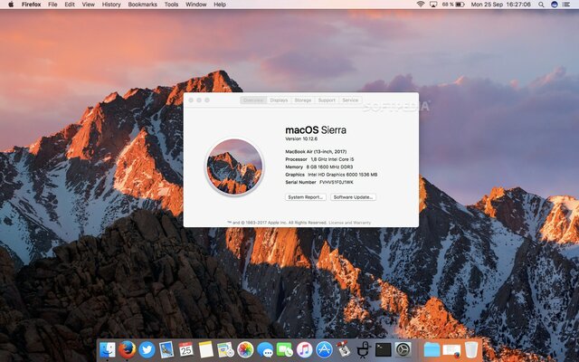
Task: Launch Photos from the Dock
Action: (x=245, y=349)
